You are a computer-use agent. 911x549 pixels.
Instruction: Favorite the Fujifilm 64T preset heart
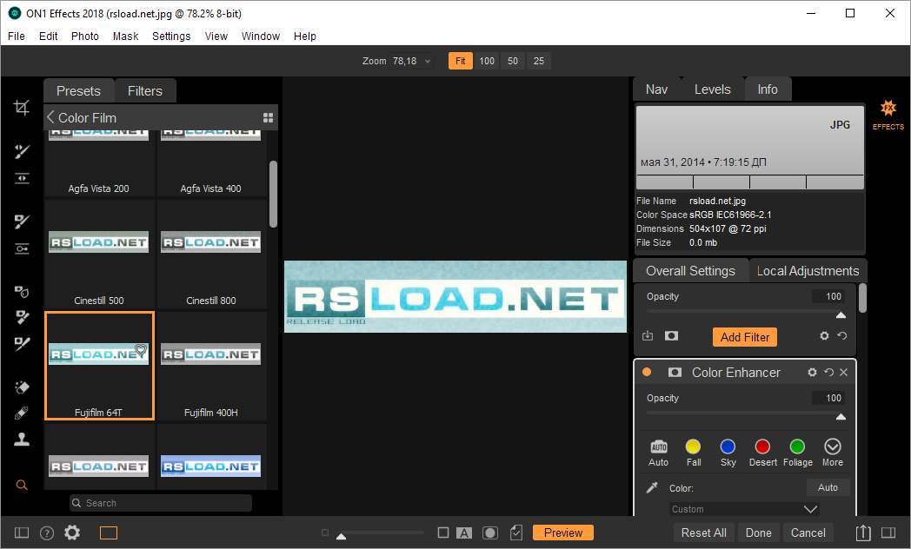(141, 350)
